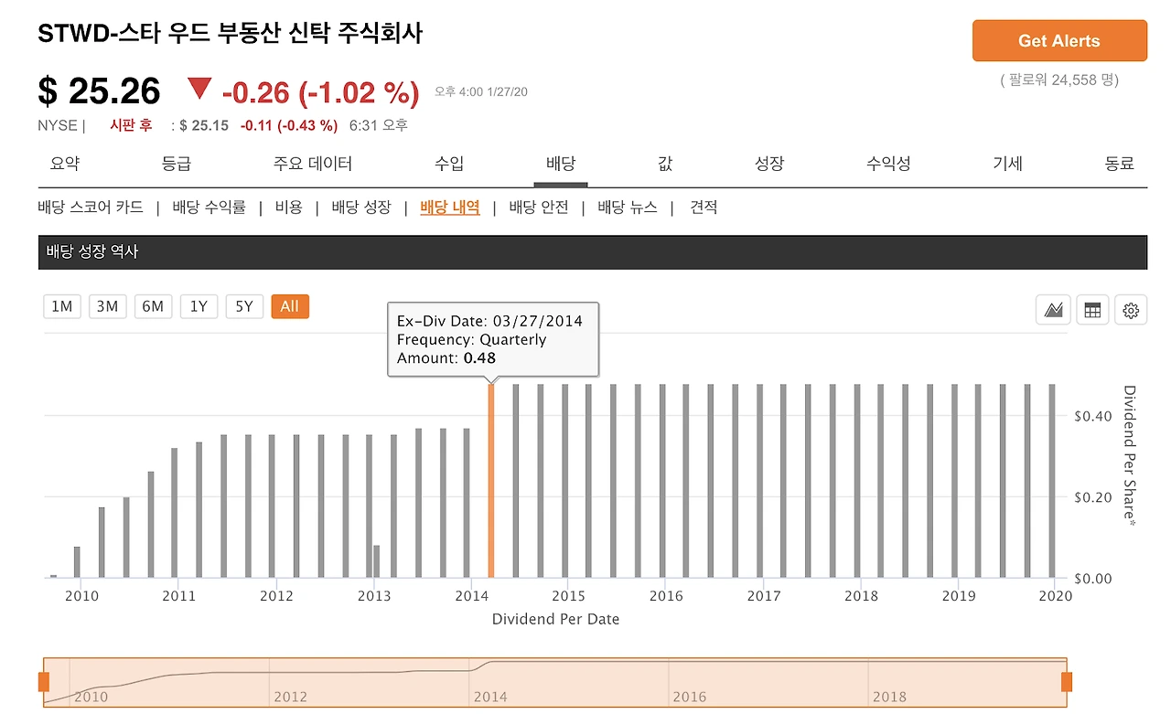Go to 견적 sub-page
The image size is (1171, 714).
click(x=704, y=208)
